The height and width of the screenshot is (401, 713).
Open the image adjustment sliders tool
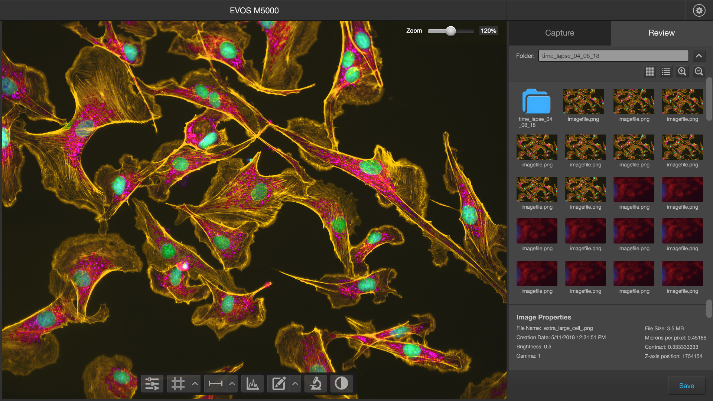pyautogui.click(x=152, y=384)
